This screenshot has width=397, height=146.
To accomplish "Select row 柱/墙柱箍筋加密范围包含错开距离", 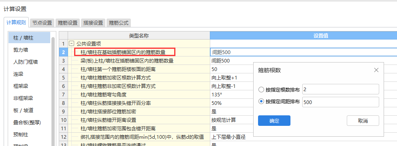I will (139, 129).
